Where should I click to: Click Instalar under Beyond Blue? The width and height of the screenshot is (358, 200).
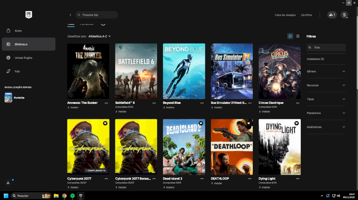click(169, 107)
